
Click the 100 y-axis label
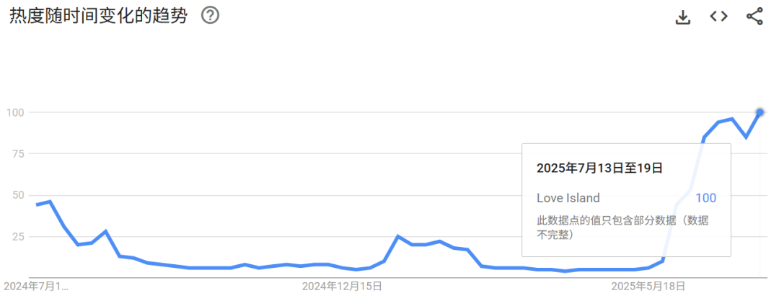tap(16, 112)
